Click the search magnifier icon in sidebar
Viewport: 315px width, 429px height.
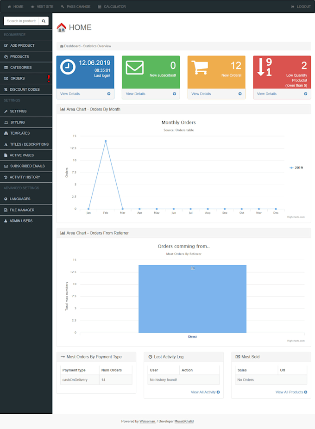pos(44,21)
